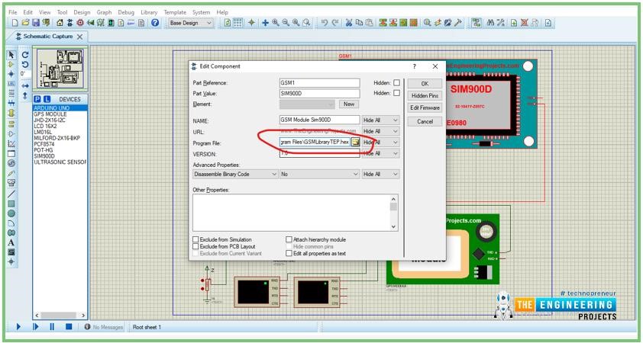The height and width of the screenshot is (343, 643).
Task: Switch to Schematic Capture tab
Action: coord(47,37)
